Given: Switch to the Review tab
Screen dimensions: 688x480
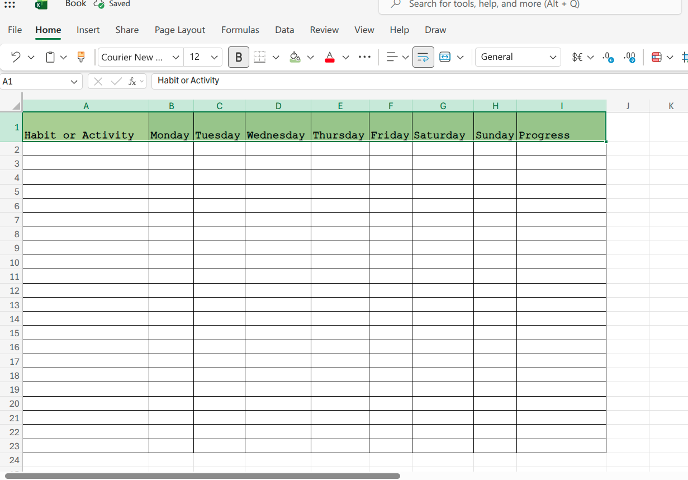Looking at the screenshot, I should (x=324, y=30).
